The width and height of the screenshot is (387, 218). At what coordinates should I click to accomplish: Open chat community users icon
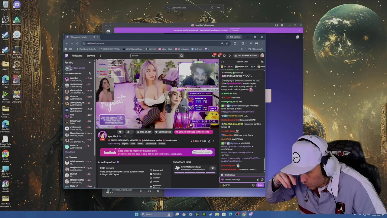coord(262,62)
